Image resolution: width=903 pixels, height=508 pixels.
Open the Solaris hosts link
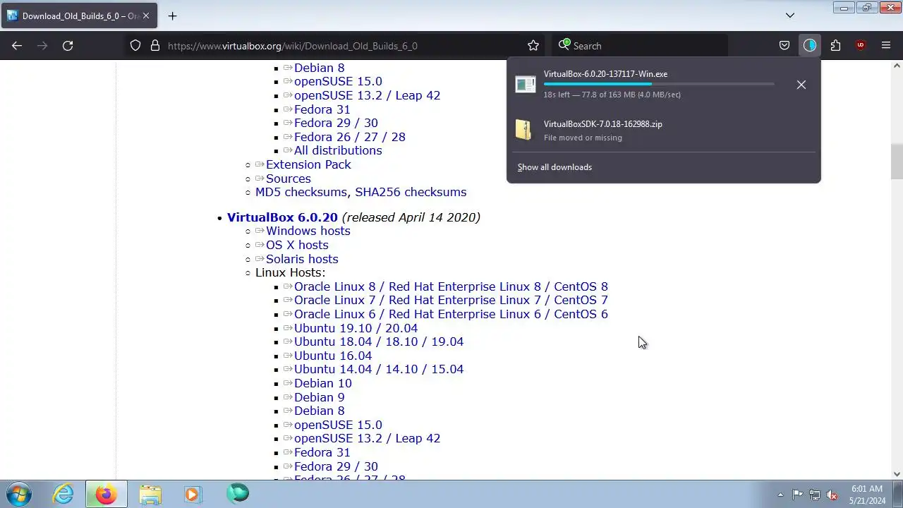(x=302, y=259)
